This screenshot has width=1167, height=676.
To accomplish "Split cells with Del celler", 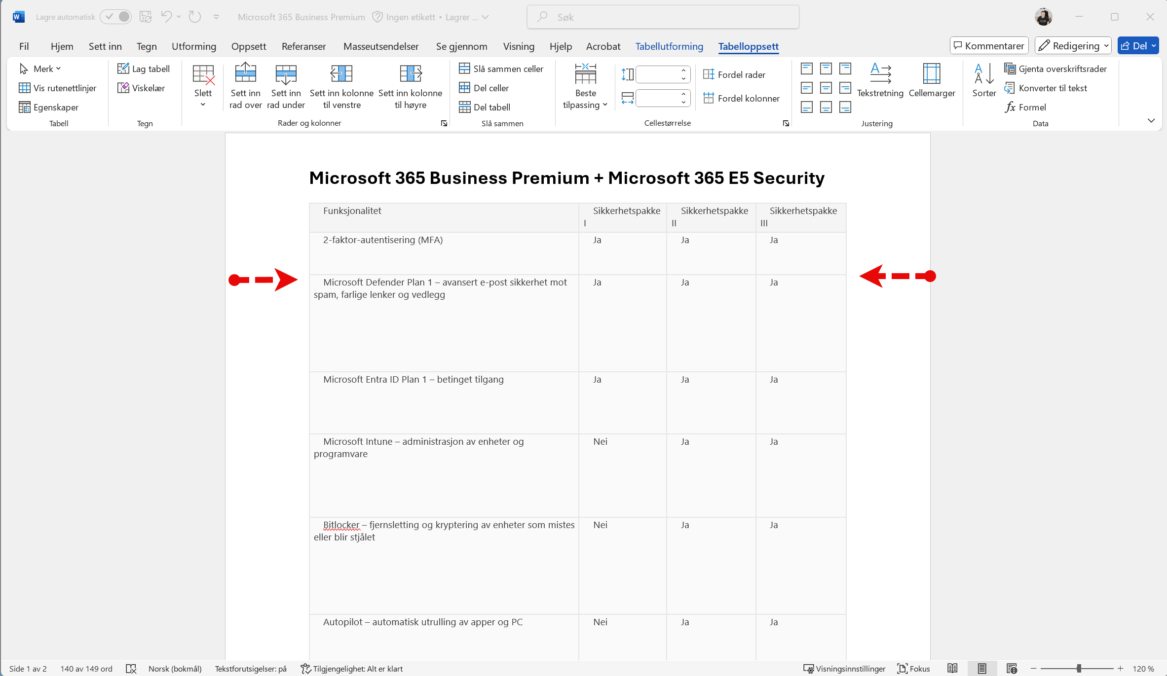I will 484,88.
